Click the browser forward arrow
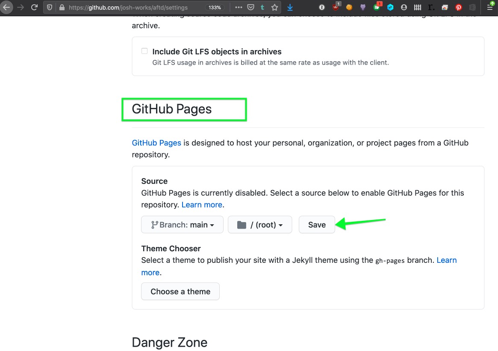 point(21,7)
